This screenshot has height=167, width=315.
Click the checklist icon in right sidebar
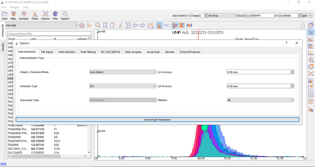coord(311,94)
